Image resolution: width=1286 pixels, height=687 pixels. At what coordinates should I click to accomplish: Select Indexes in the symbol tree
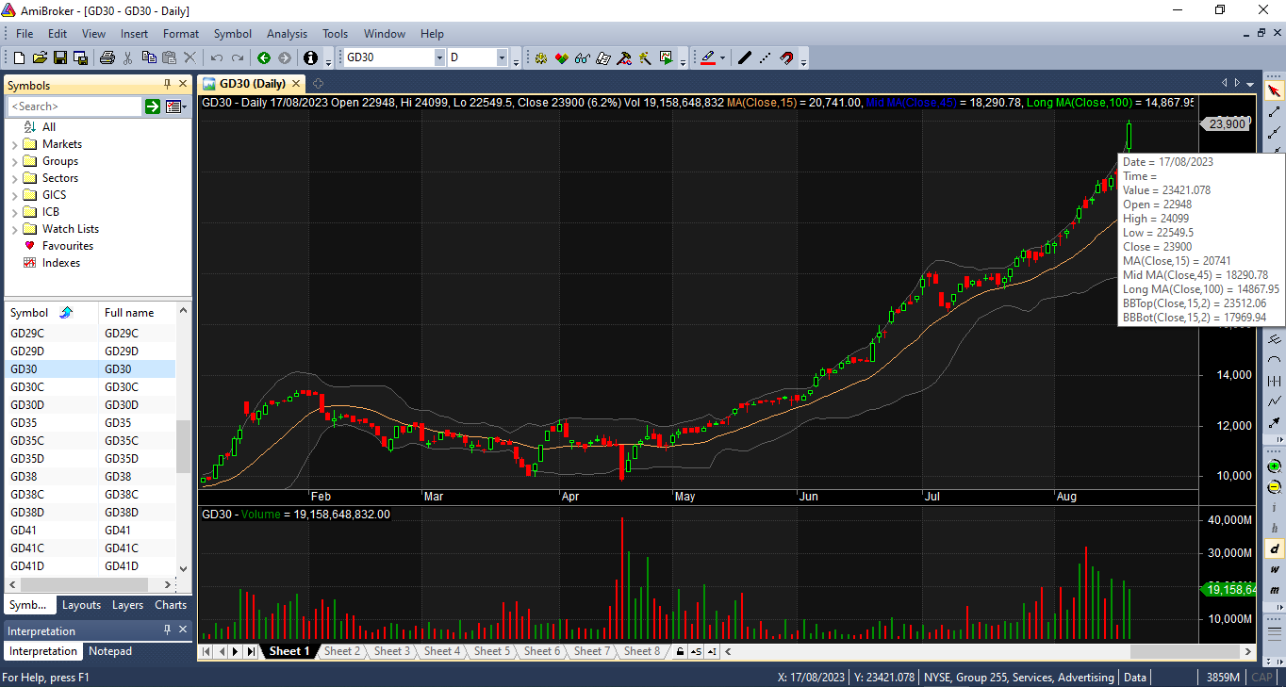pos(61,263)
